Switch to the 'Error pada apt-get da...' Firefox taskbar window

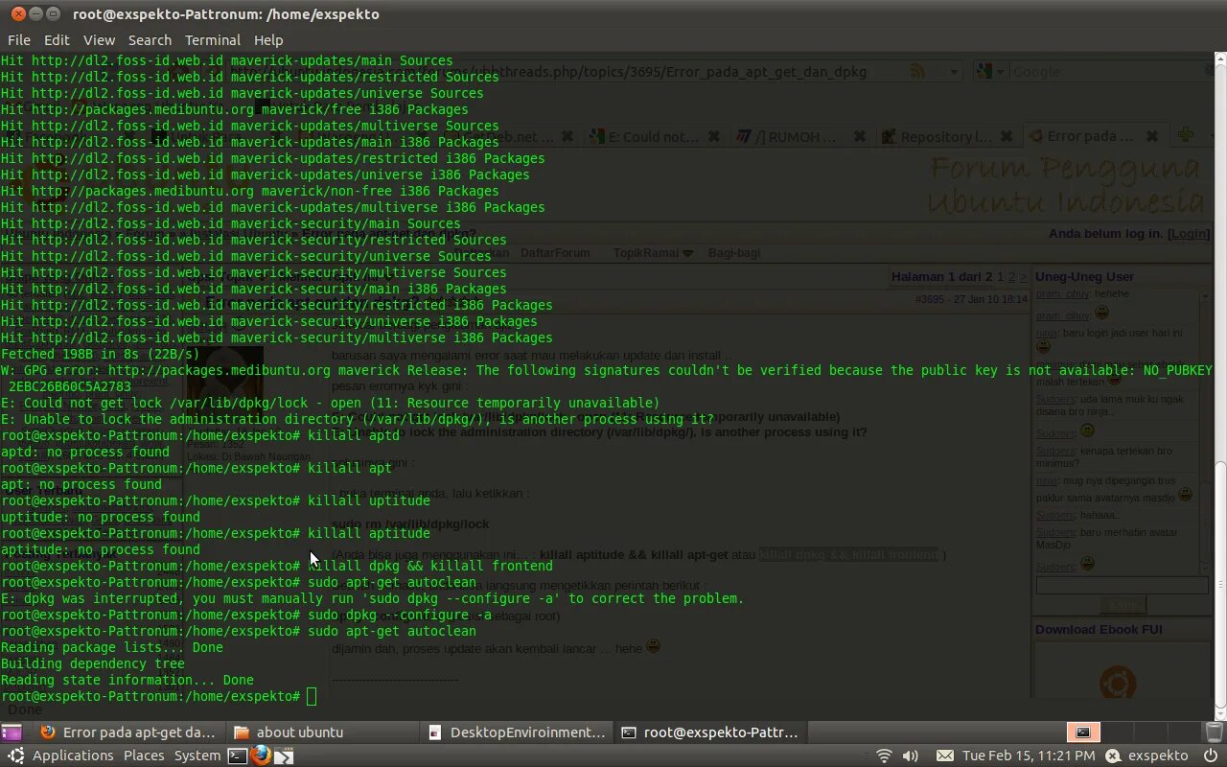(127, 732)
